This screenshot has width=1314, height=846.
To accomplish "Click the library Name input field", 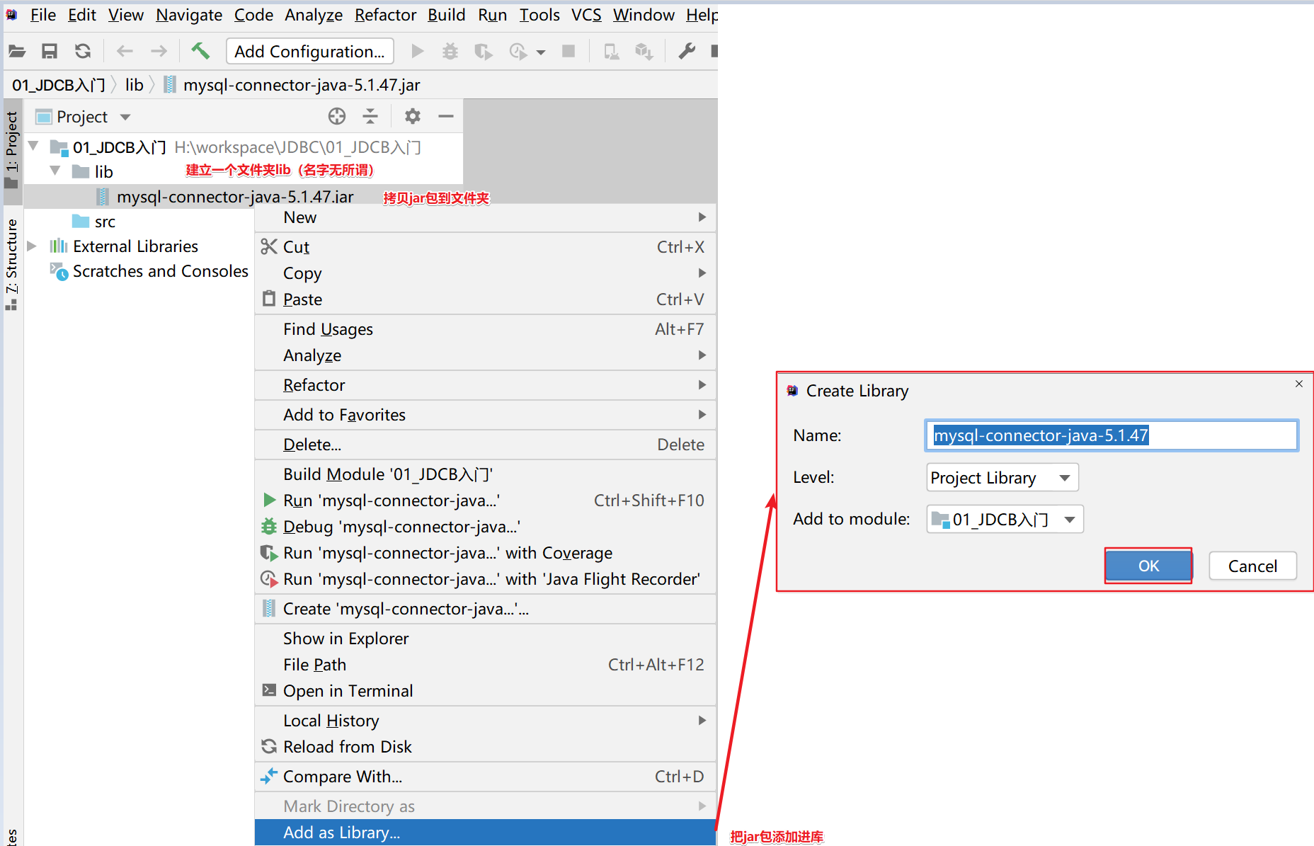I will [1110, 435].
